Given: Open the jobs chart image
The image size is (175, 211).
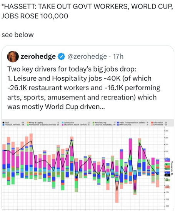Looking at the screenshot, I should pyautogui.click(x=88, y=165).
